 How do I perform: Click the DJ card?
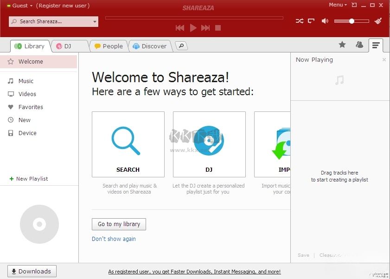point(209,144)
